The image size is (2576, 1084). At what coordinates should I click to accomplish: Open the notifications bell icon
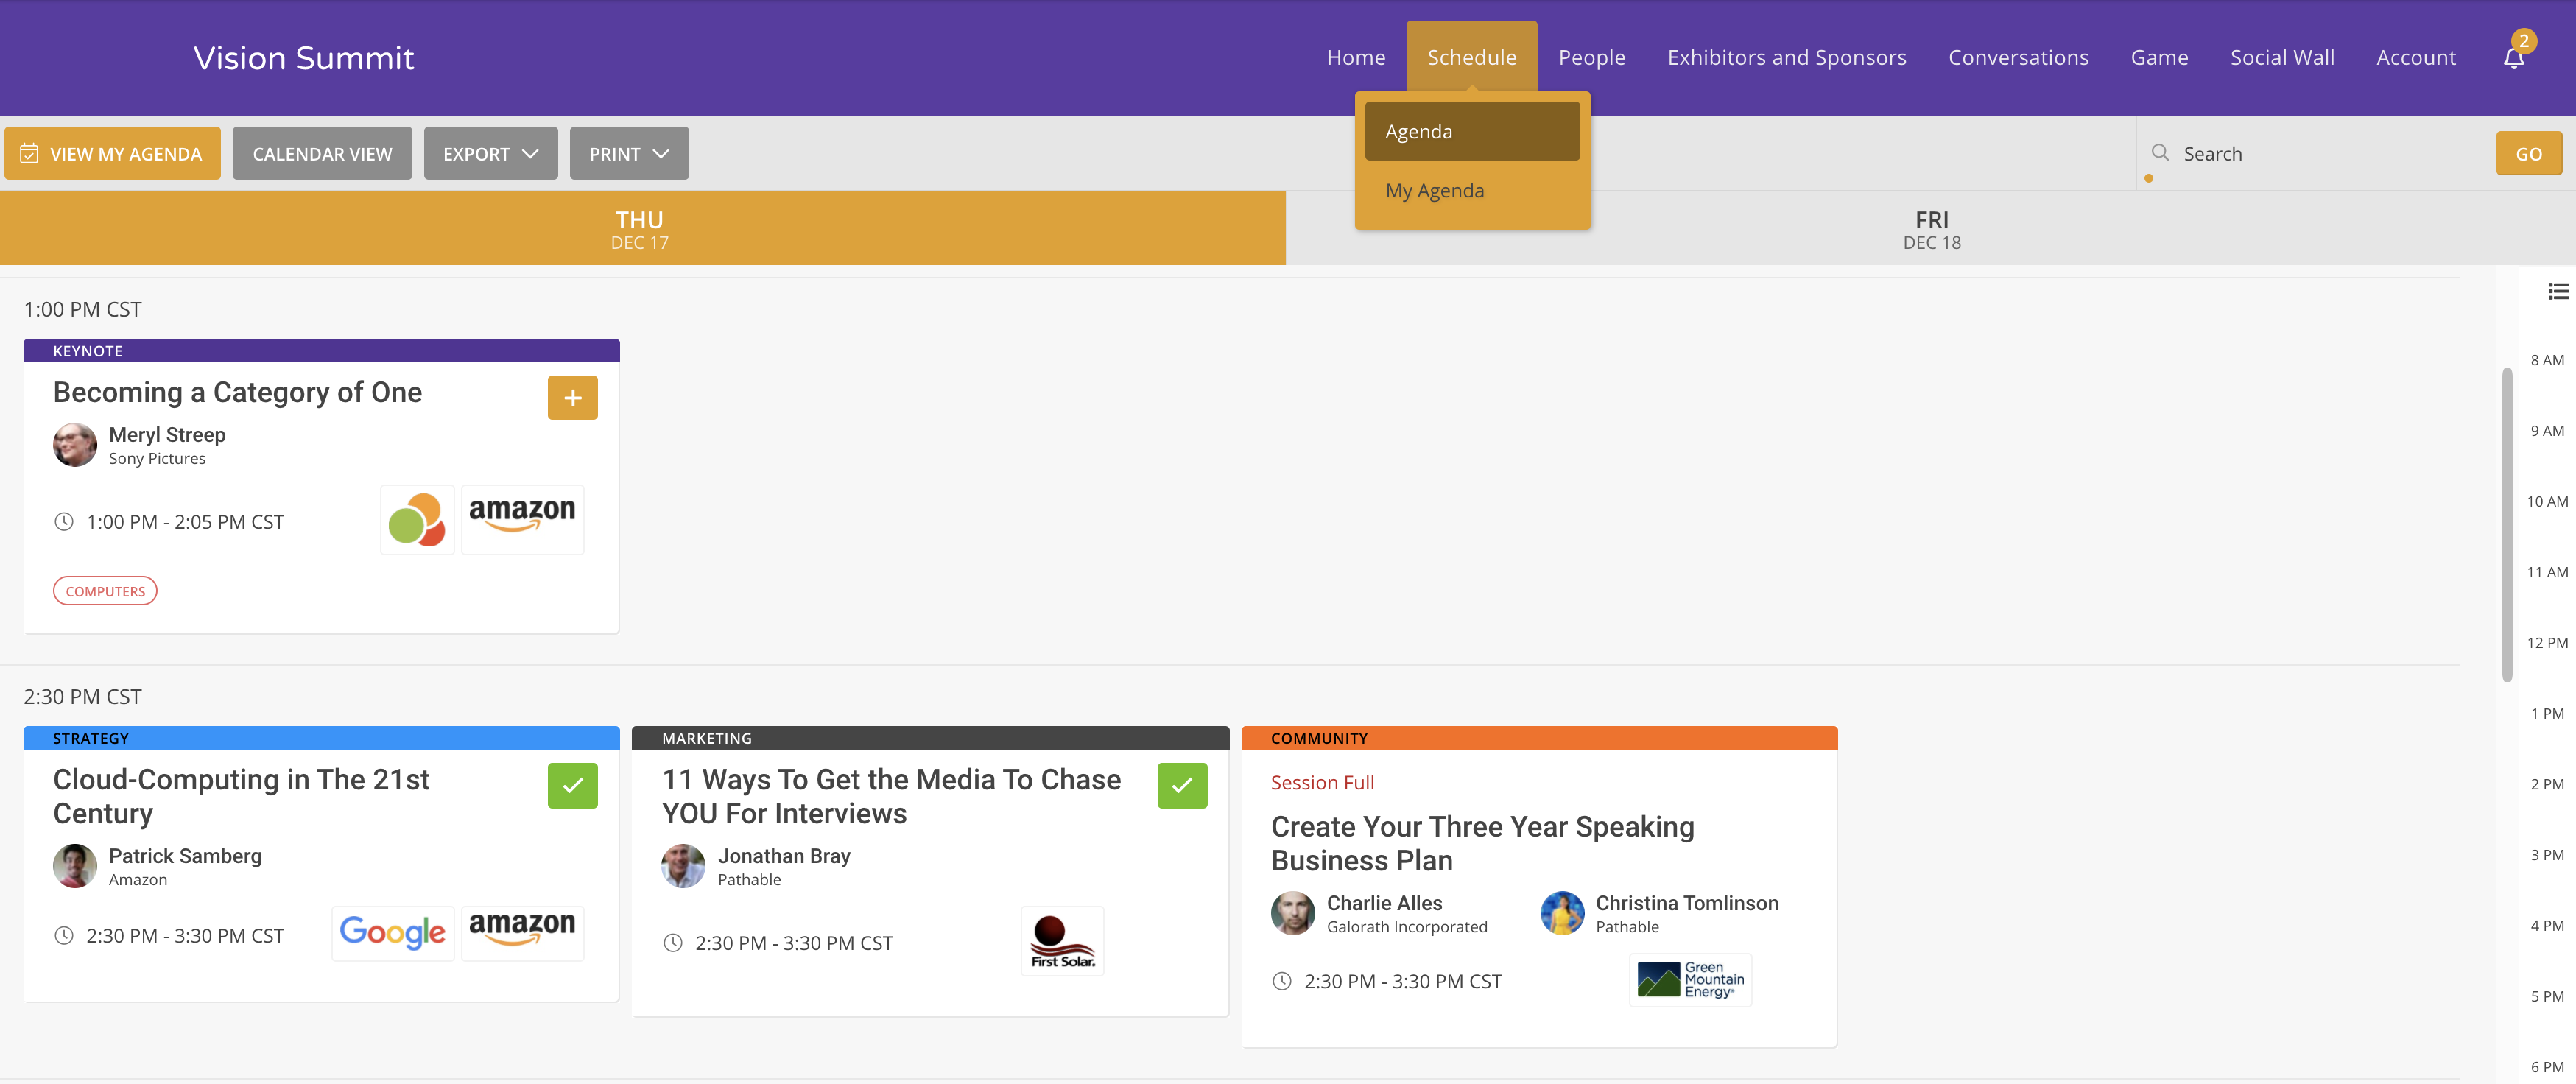pos(2513,57)
